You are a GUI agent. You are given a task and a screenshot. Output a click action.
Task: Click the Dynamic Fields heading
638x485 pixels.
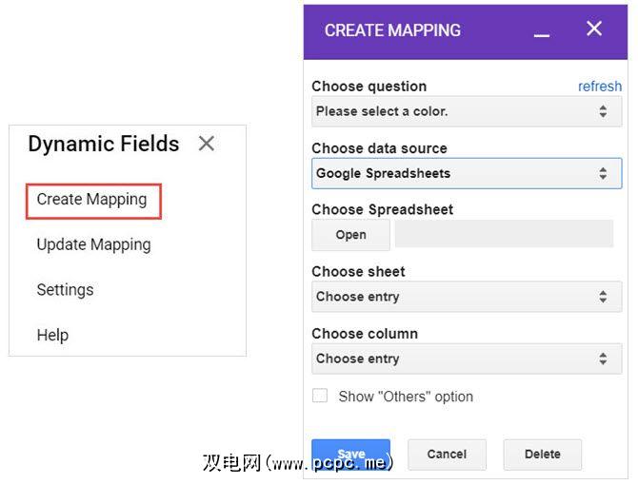104,144
